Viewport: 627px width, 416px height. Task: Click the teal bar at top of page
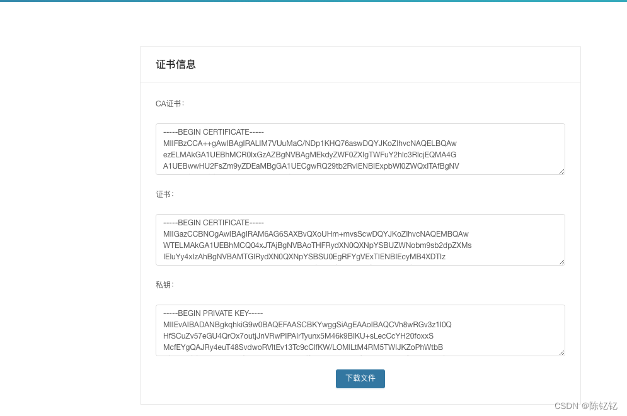pyautogui.click(x=313, y=2)
